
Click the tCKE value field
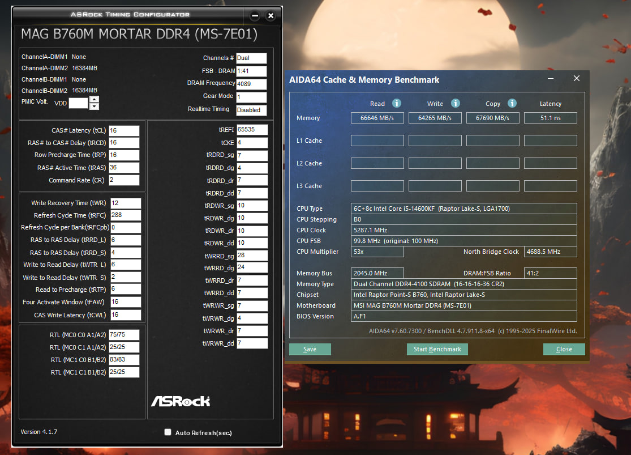tap(252, 143)
